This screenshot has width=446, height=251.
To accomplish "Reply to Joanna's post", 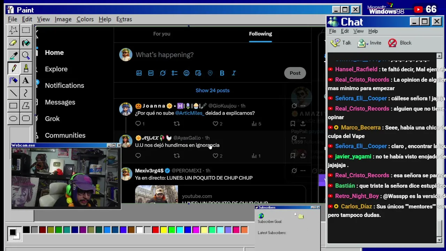I will coord(138,123).
